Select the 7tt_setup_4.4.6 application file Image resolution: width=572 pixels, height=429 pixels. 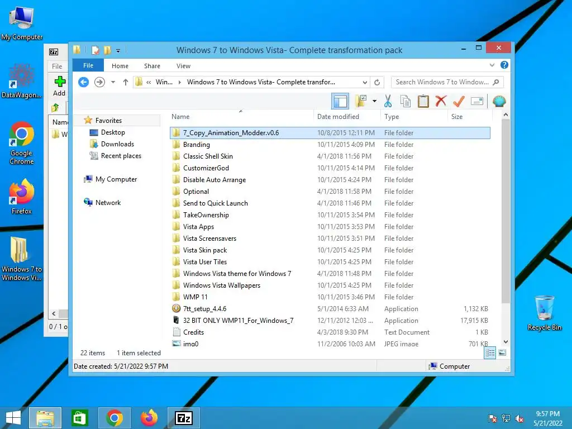[x=330, y=308]
